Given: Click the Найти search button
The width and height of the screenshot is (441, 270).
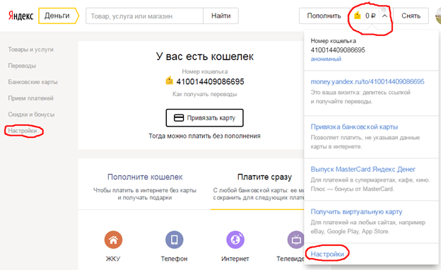Looking at the screenshot, I should point(220,16).
